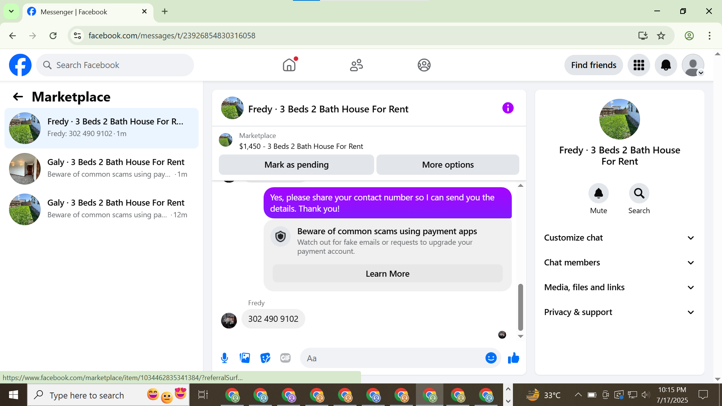722x406 pixels.
Task: Click Learn More about payment scams
Action: [387, 274]
